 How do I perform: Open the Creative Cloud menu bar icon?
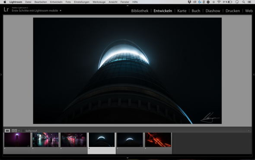[194, 2]
